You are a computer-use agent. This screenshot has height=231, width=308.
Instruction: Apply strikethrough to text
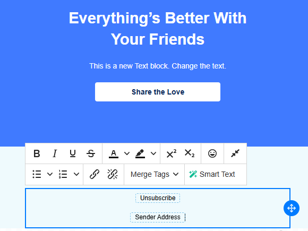point(91,153)
